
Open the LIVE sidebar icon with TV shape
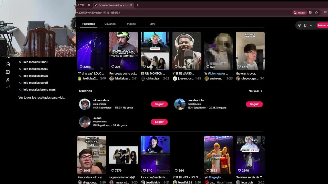pos(8,64)
